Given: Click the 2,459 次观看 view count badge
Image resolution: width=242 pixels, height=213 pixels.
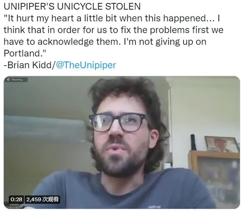Looking at the screenshot, I should coord(42,200).
